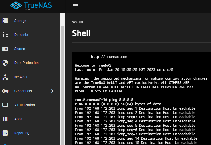The height and width of the screenshot is (145, 211).
Task: Toggle the hamburger sidebar menu icon
Action: [x=76, y=6]
